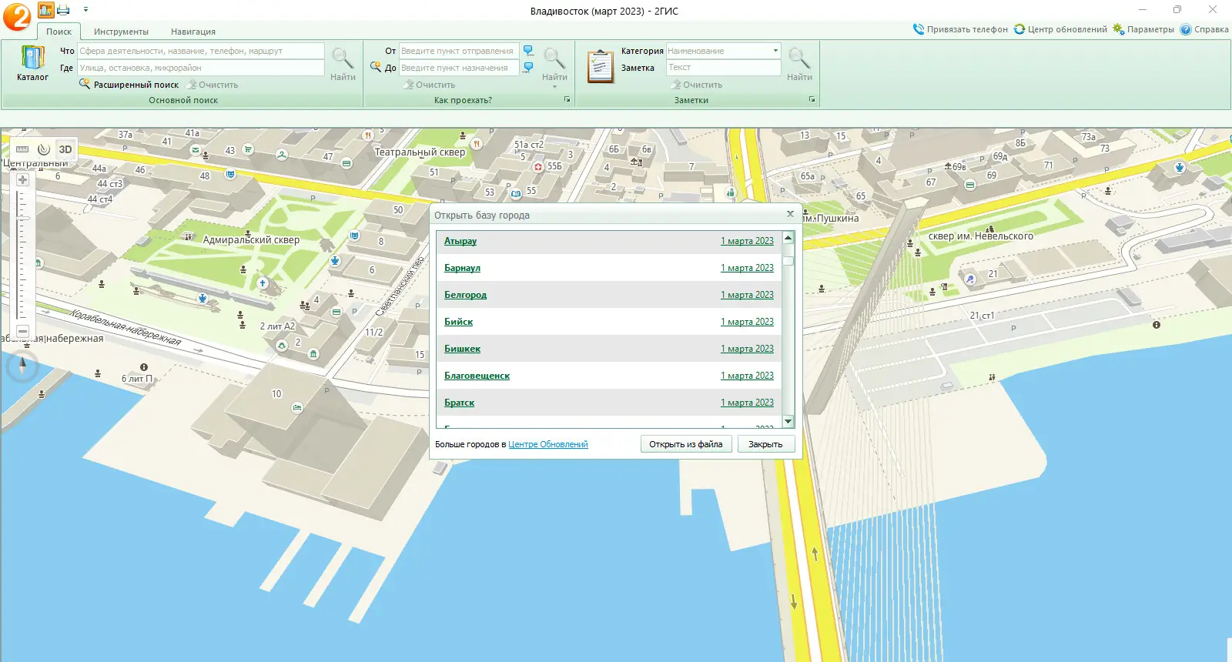Open the Бишкек city base

462,349
